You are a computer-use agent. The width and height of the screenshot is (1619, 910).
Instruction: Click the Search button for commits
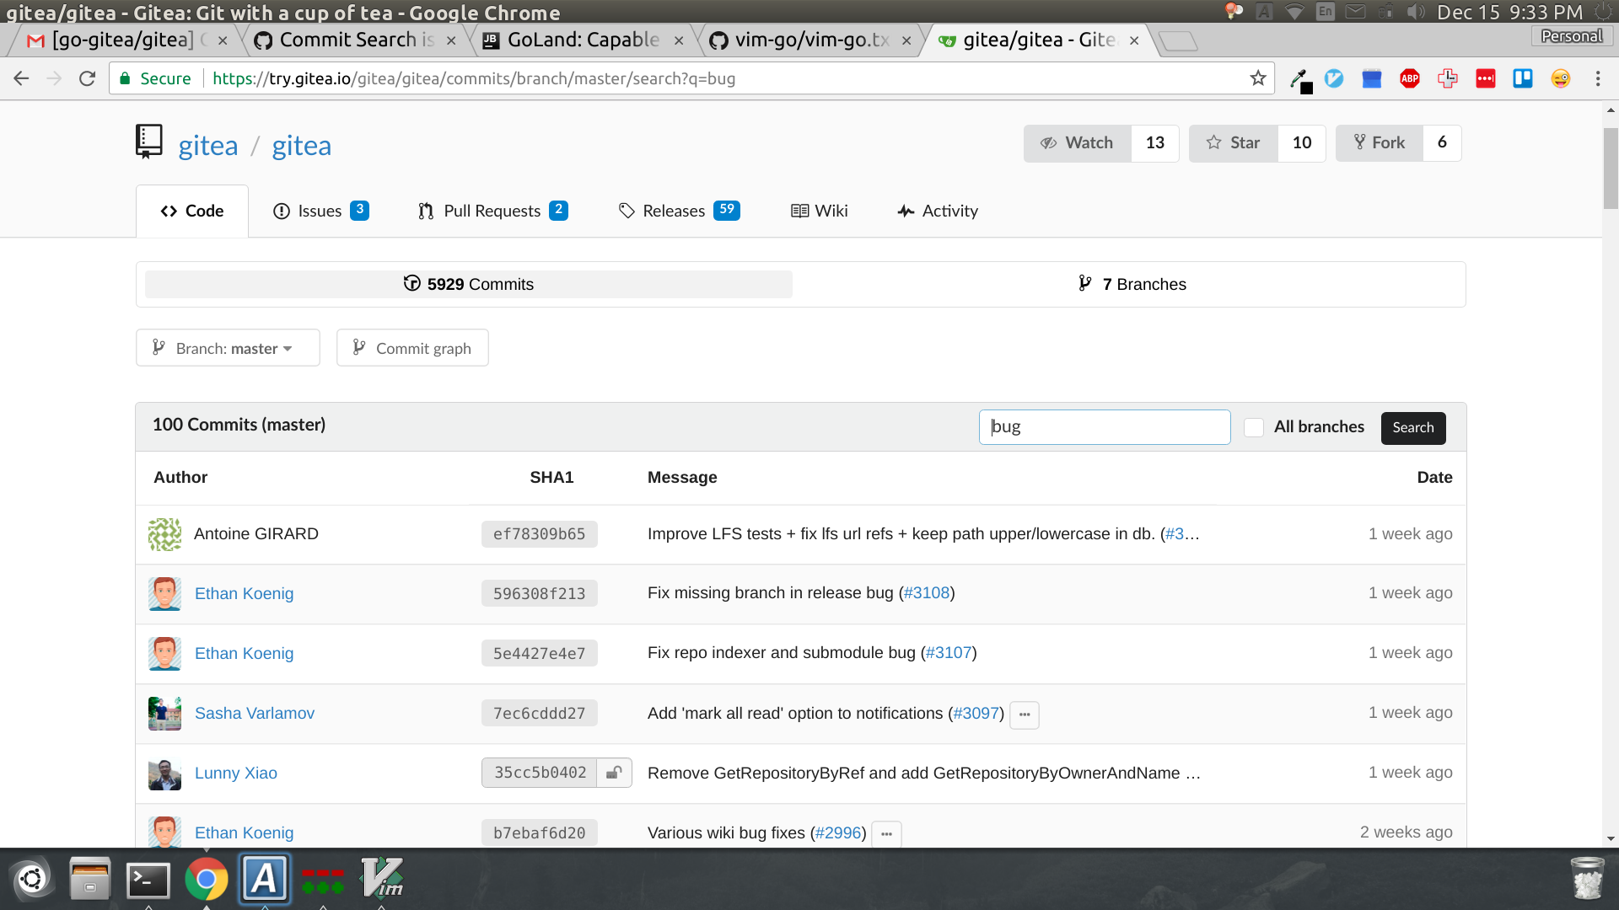[1413, 428]
